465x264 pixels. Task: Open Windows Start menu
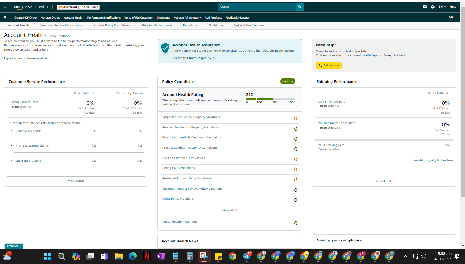[x=47, y=256]
